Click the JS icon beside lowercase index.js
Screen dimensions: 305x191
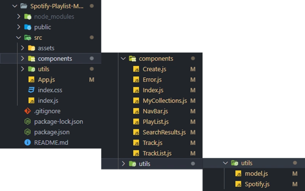point(31,100)
